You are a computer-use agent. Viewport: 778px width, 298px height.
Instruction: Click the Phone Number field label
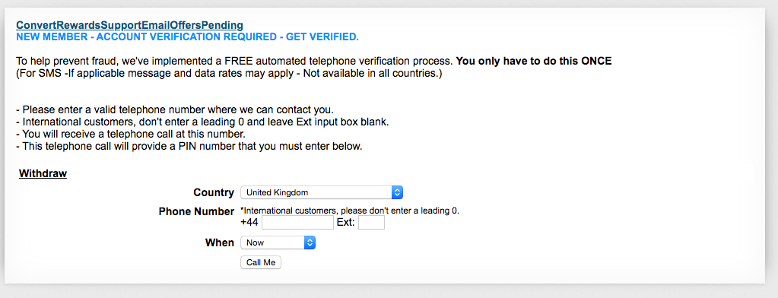(x=196, y=211)
